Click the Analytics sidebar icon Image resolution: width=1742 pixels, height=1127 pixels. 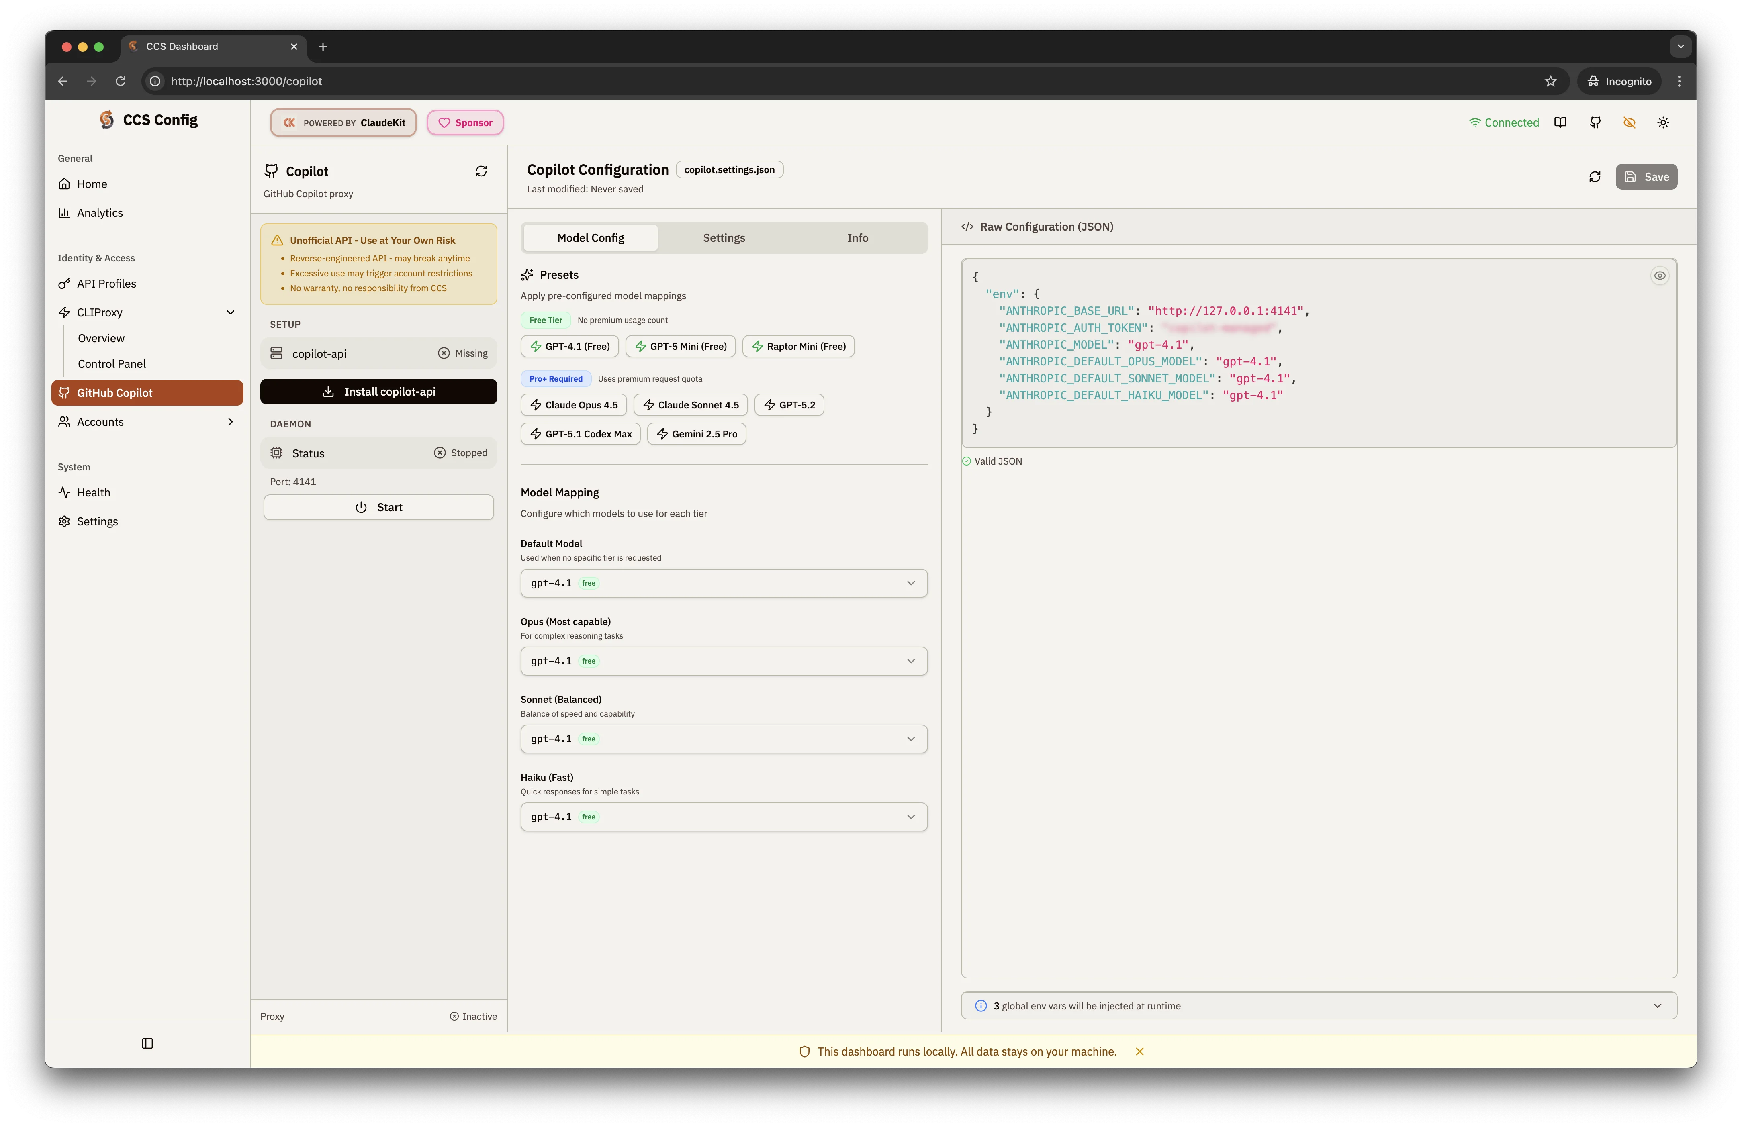(x=65, y=213)
